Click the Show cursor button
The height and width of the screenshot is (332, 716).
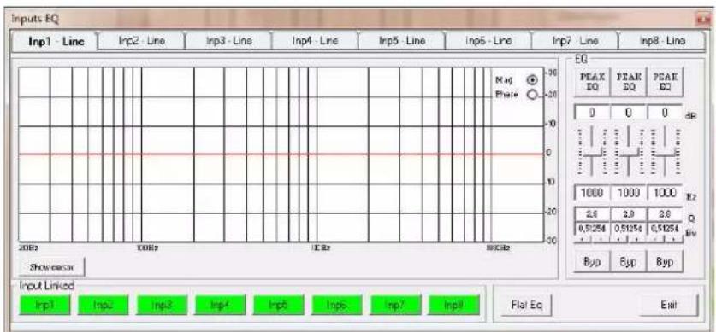(x=51, y=267)
